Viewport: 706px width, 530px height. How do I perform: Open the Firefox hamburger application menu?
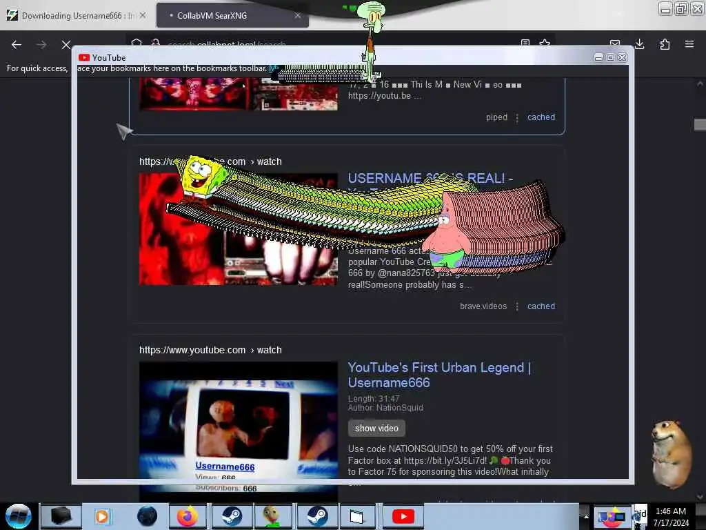click(x=689, y=43)
